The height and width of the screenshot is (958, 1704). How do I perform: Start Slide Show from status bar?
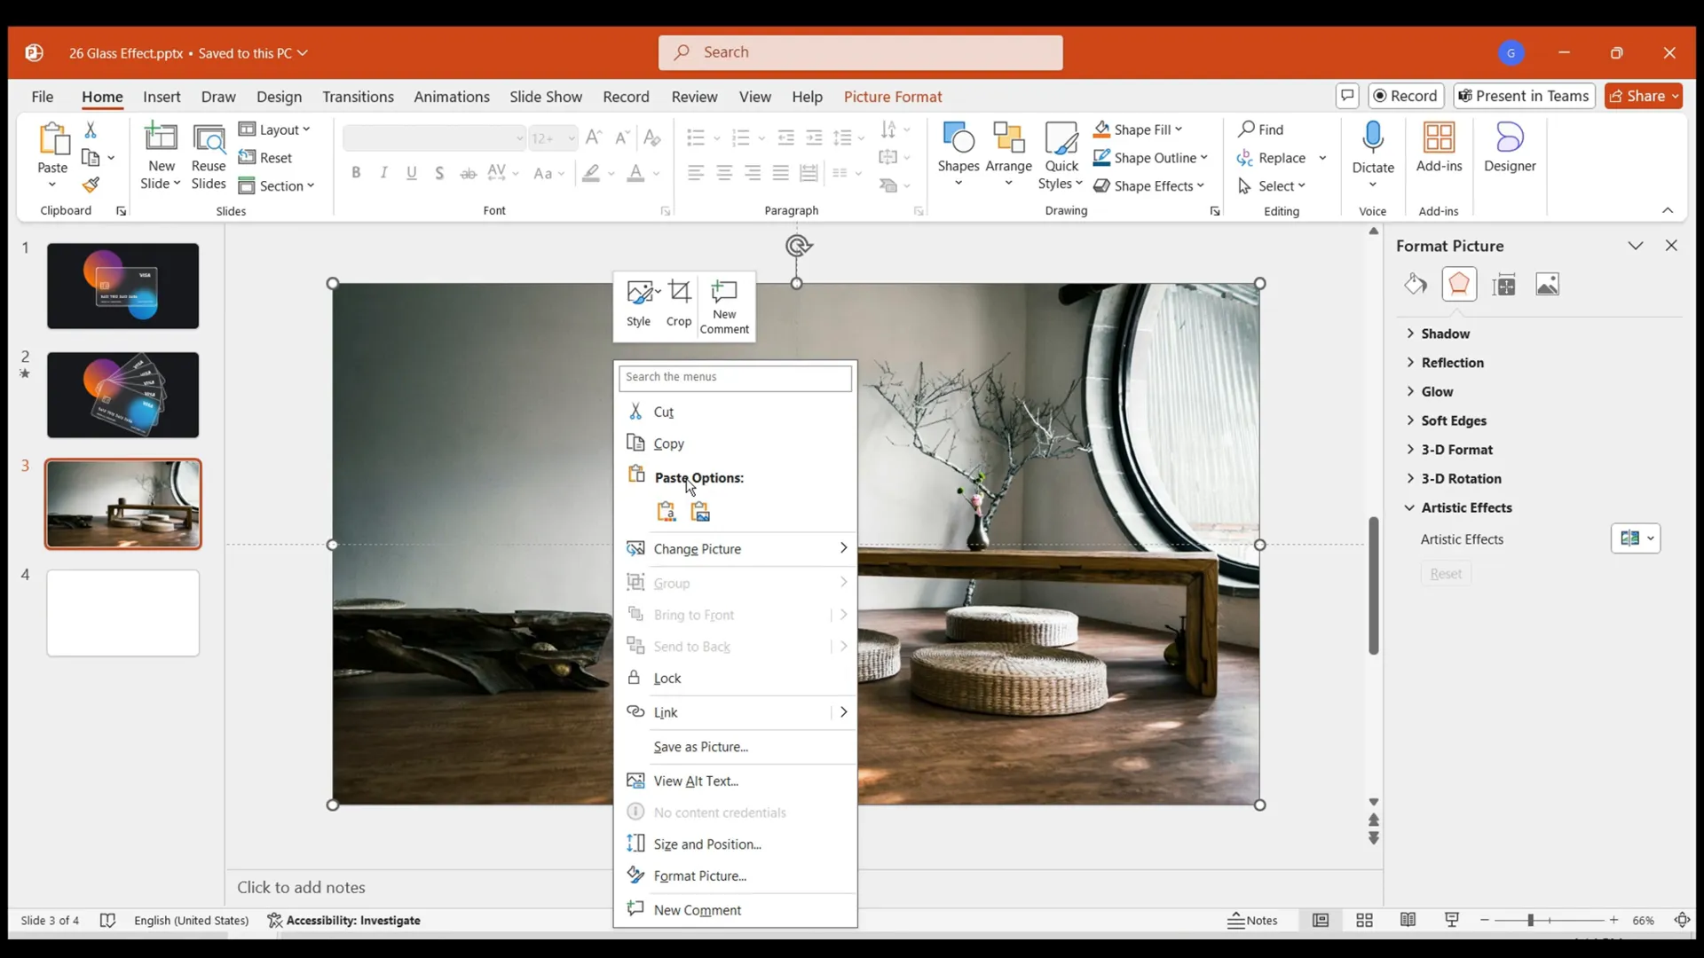1451,921
